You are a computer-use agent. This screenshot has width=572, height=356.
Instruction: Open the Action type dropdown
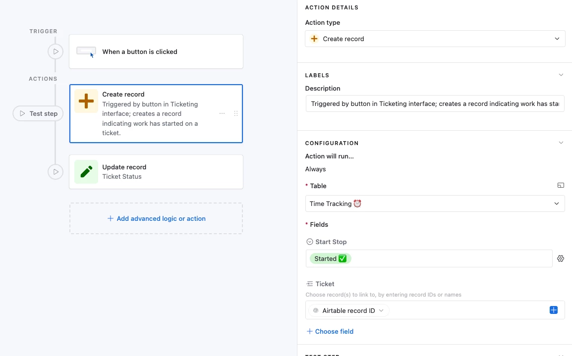point(435,39)
